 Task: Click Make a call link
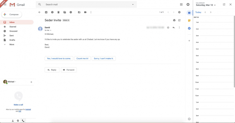tap(18, 105)
